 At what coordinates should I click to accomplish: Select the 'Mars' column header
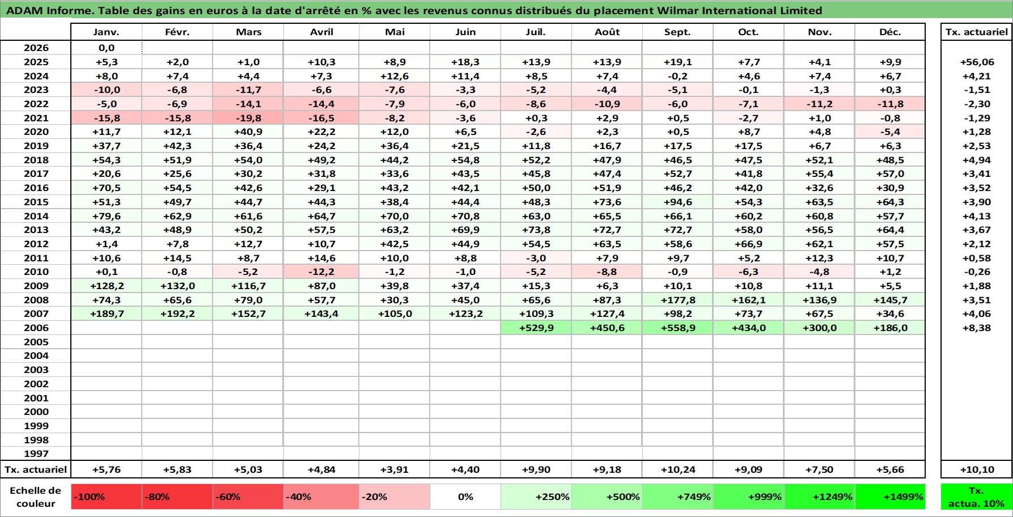tap(248, 32)
